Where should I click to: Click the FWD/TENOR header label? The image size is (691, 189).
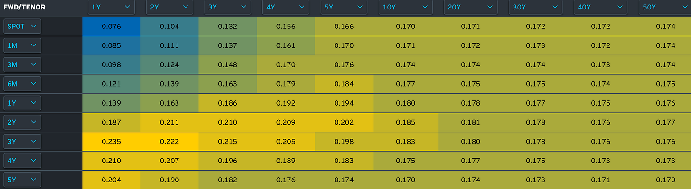point(24,7)
